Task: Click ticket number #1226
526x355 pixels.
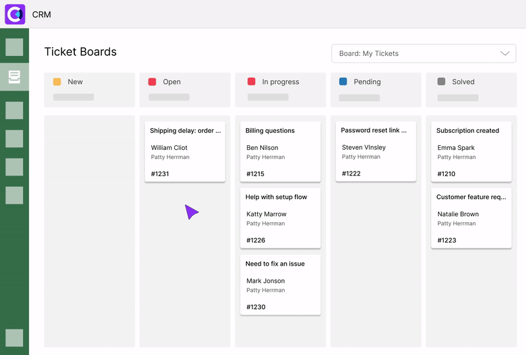Action: (x=256, y=241)
